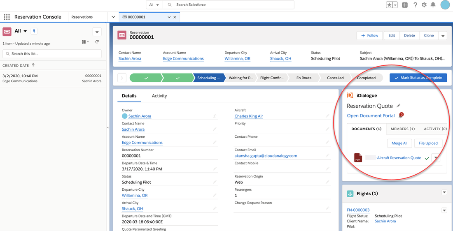The image size is (453, 231).
Task: Click the search scope All dropdown
Action: pos(154,5)
